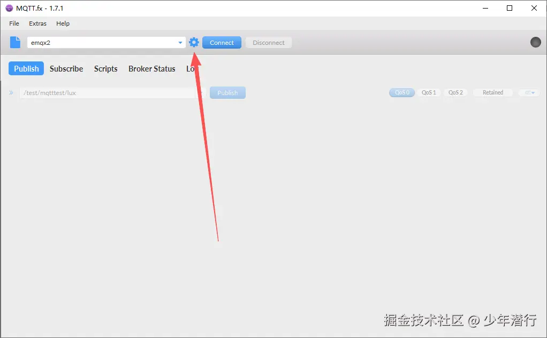Open connection settings gear icon
This screenshot has width=547, height=338.
tap(194, 43)
